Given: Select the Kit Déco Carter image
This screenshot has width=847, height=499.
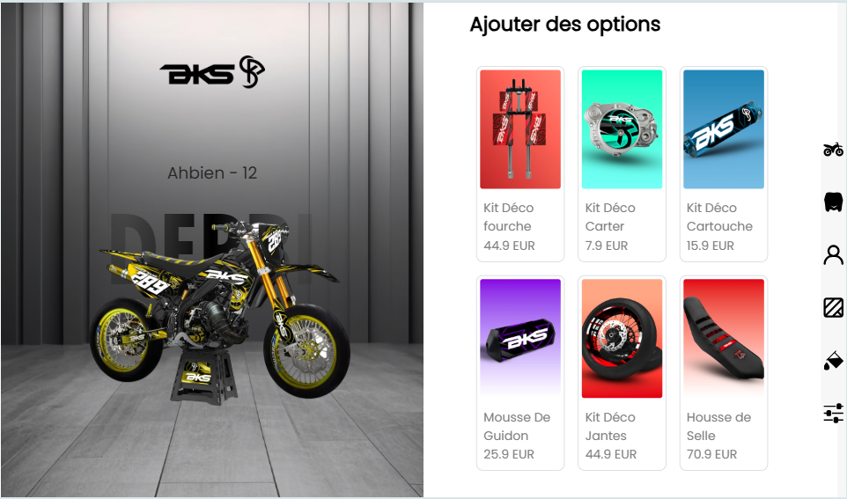Looking at the screenshot, I should pos(622,129).
